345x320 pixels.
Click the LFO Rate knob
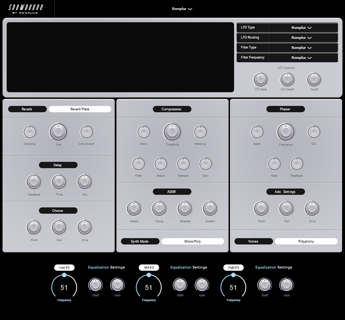pos(260,80)
